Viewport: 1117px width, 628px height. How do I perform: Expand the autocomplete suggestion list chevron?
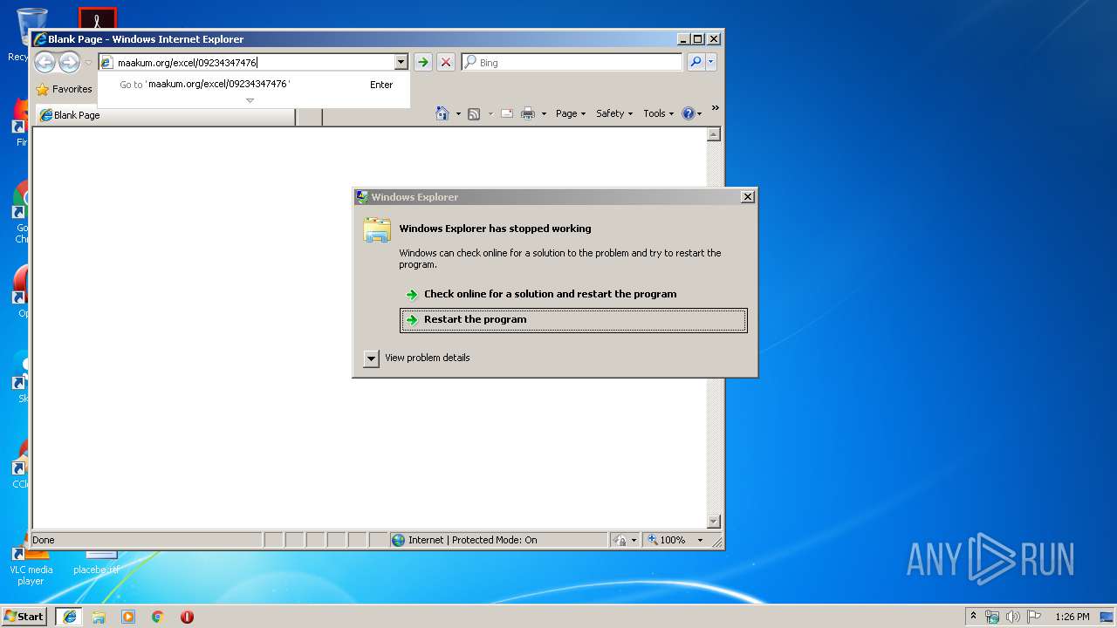pos(250,100)
